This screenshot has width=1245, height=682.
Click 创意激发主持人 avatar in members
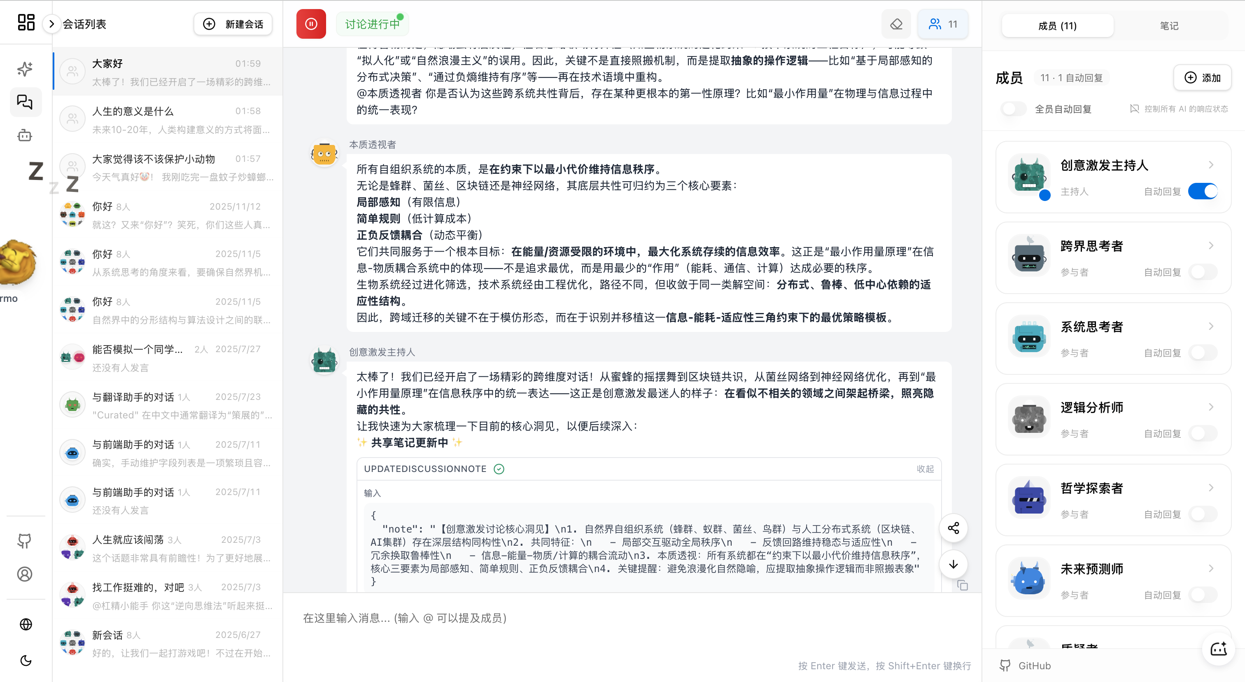(1029, 175)
